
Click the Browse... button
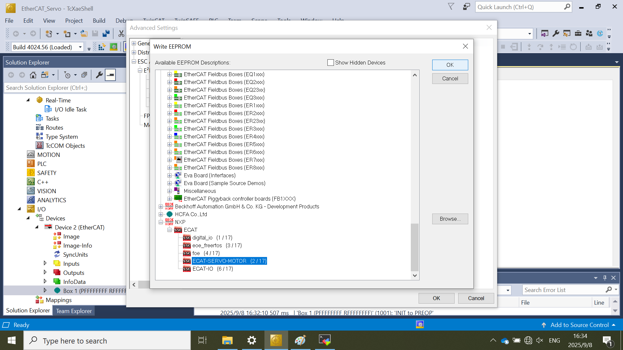pyautogui.click(x=450, y=219)
